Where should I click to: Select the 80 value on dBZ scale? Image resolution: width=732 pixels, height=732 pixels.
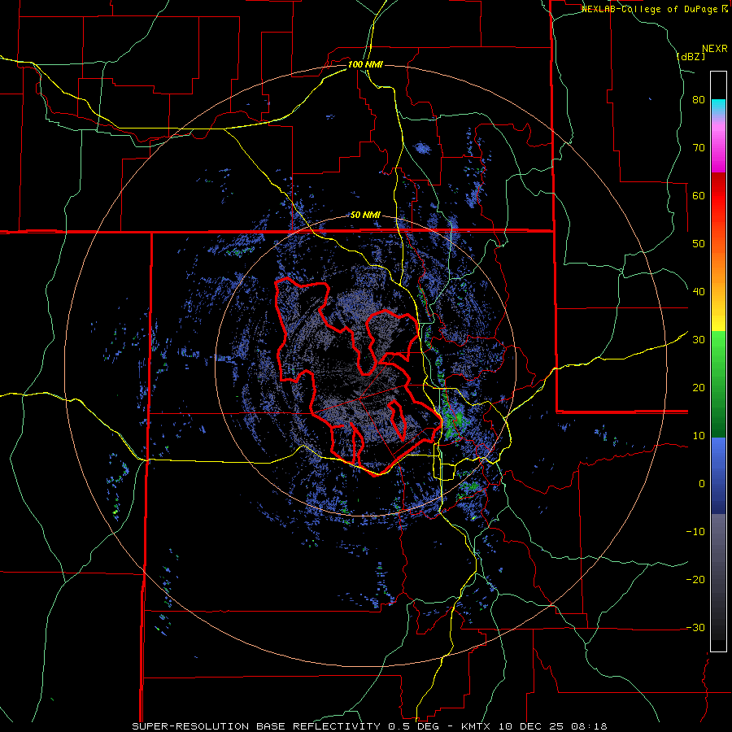(699, 100)
